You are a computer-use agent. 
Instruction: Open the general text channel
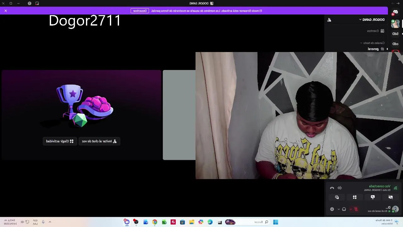pyautogui.click(x=376, y=49)
